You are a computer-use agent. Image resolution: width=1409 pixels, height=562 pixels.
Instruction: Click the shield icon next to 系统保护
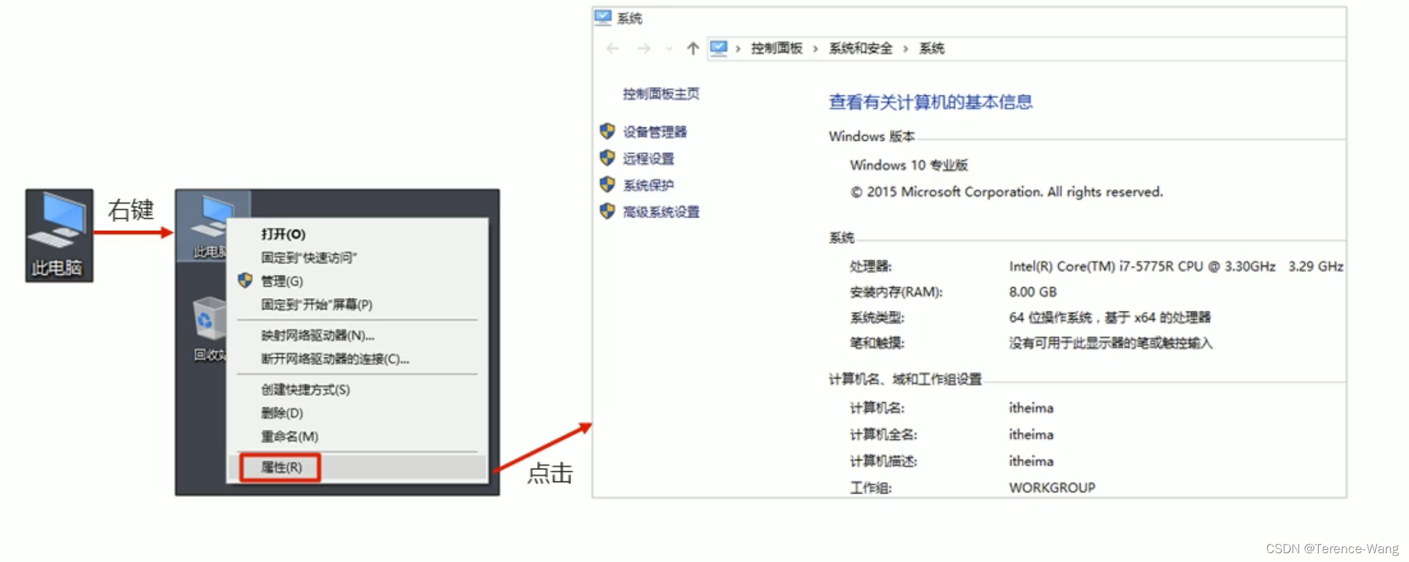pos(607,184)
